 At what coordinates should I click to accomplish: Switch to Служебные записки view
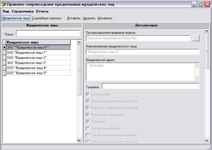point(47,18)
